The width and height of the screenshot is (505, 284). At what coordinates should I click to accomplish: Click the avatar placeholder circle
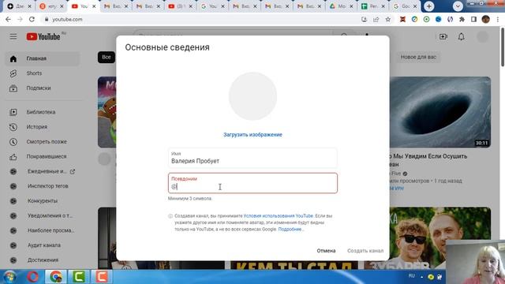[x=252, y=96]
